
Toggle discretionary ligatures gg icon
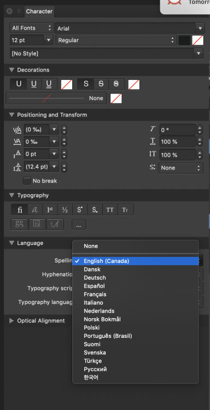pyautogui.click(x=19, y=225)
